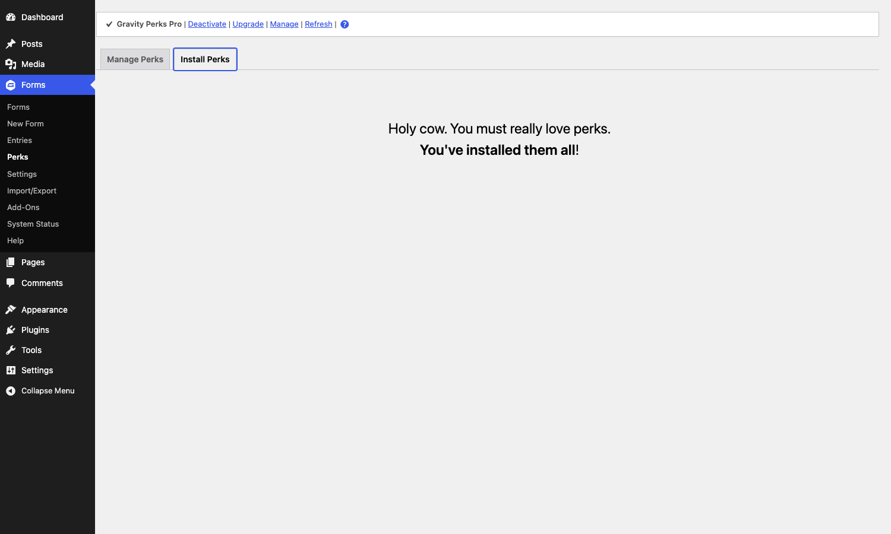Click 'Holy cow. You must really love perks.' text
The image size is (891, 534).
(x=500, y=129)
